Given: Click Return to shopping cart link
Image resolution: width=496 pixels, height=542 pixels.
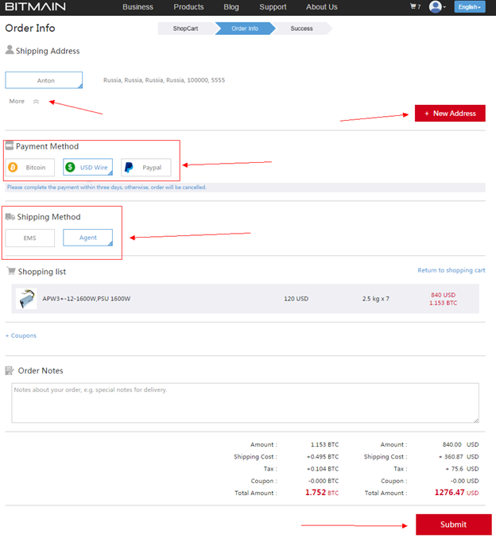Looking at the screenshot, I should [x=451, y=271].
